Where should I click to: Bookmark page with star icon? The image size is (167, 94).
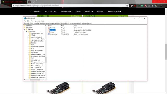127,6
